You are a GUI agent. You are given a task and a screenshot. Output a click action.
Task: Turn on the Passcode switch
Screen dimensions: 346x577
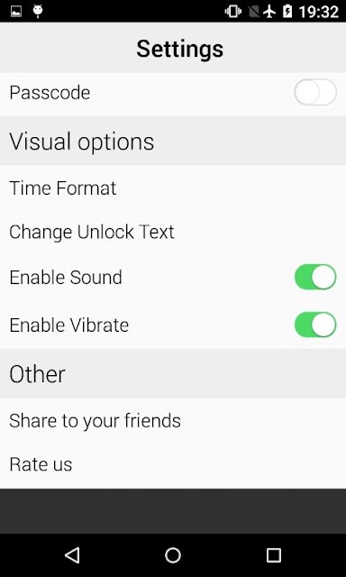(315, 92)
